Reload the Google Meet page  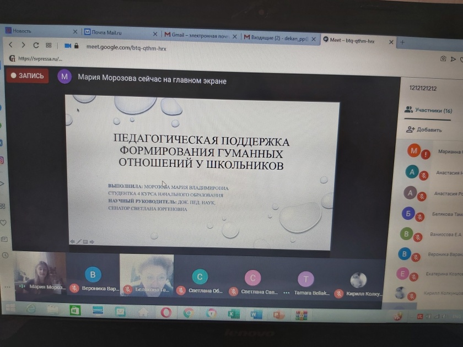[x=36, y=45]
